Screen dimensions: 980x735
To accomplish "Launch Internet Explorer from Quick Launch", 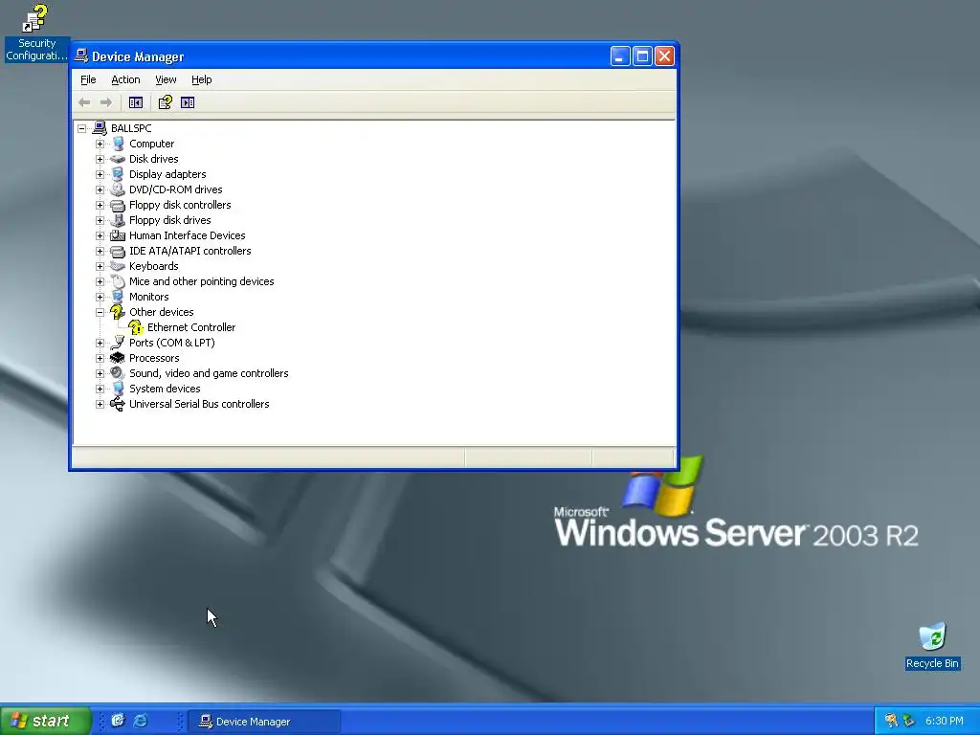I will point(141,721).
